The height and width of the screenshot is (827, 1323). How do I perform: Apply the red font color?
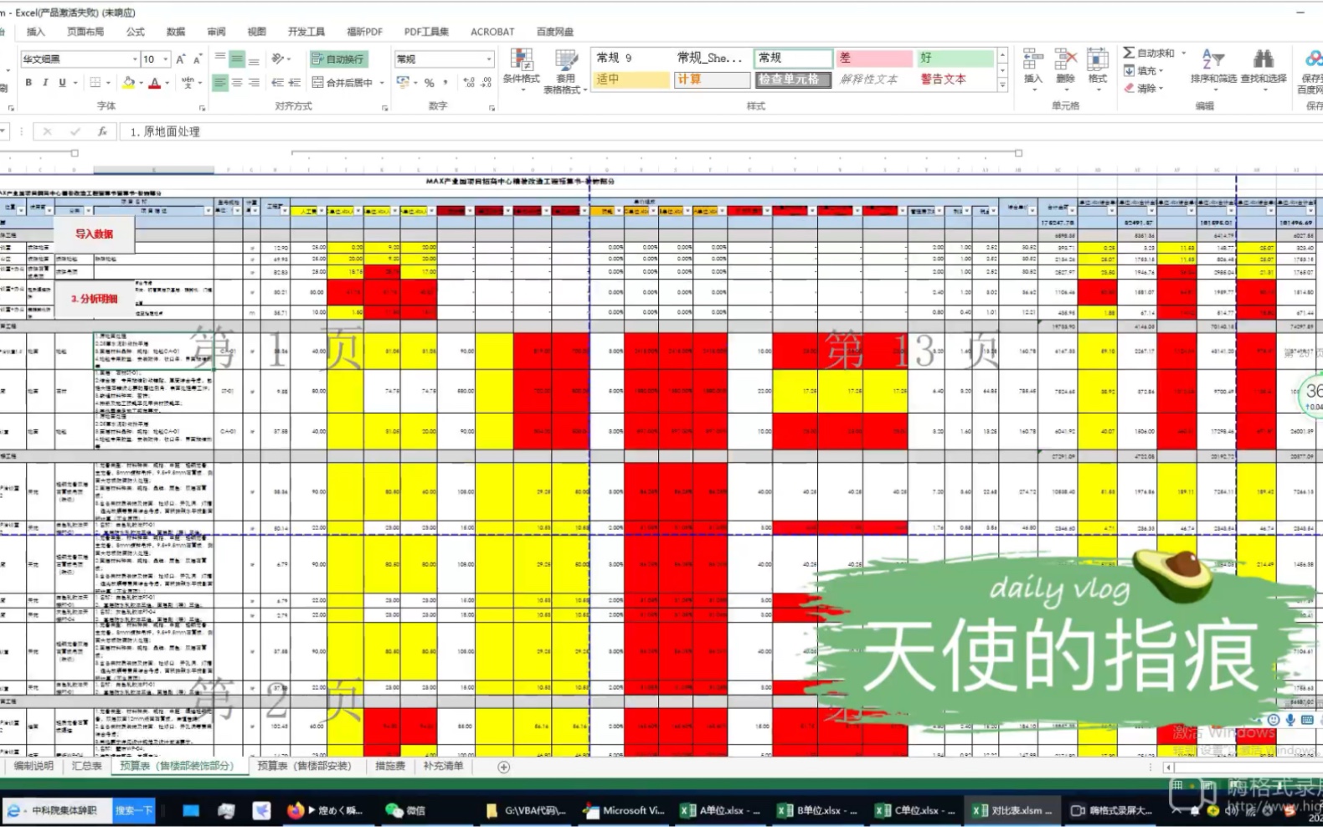[154, 82]
